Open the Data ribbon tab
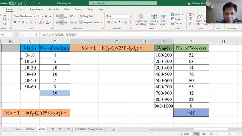Screen dimensions: 242x136 tap(67, 9)
